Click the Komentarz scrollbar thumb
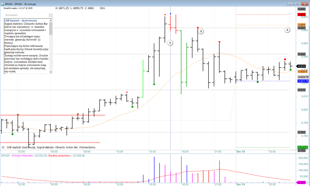Viewport: 310px width, 186px height. pyautogui.click(x=51, y=29)
